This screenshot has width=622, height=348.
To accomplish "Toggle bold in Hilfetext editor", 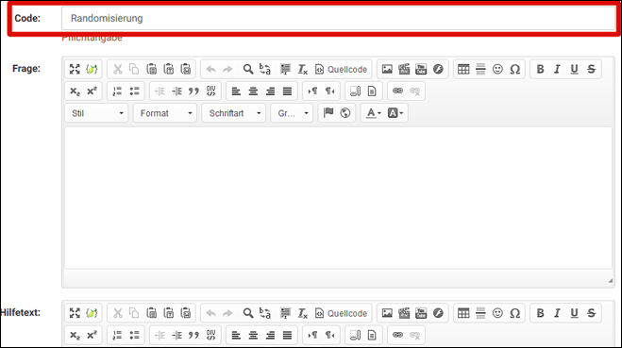I will click(x=540, y=313).
